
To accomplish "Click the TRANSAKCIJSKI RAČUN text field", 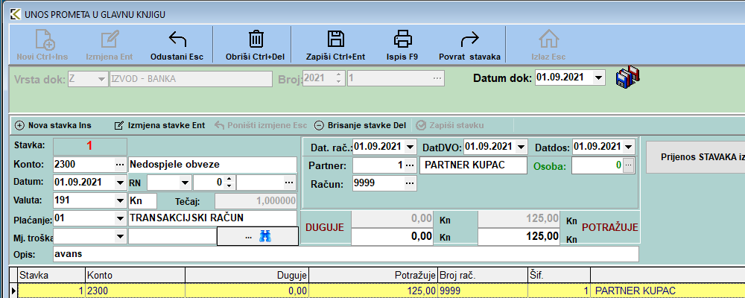I will pyautogui.click(x=212, y=218).
